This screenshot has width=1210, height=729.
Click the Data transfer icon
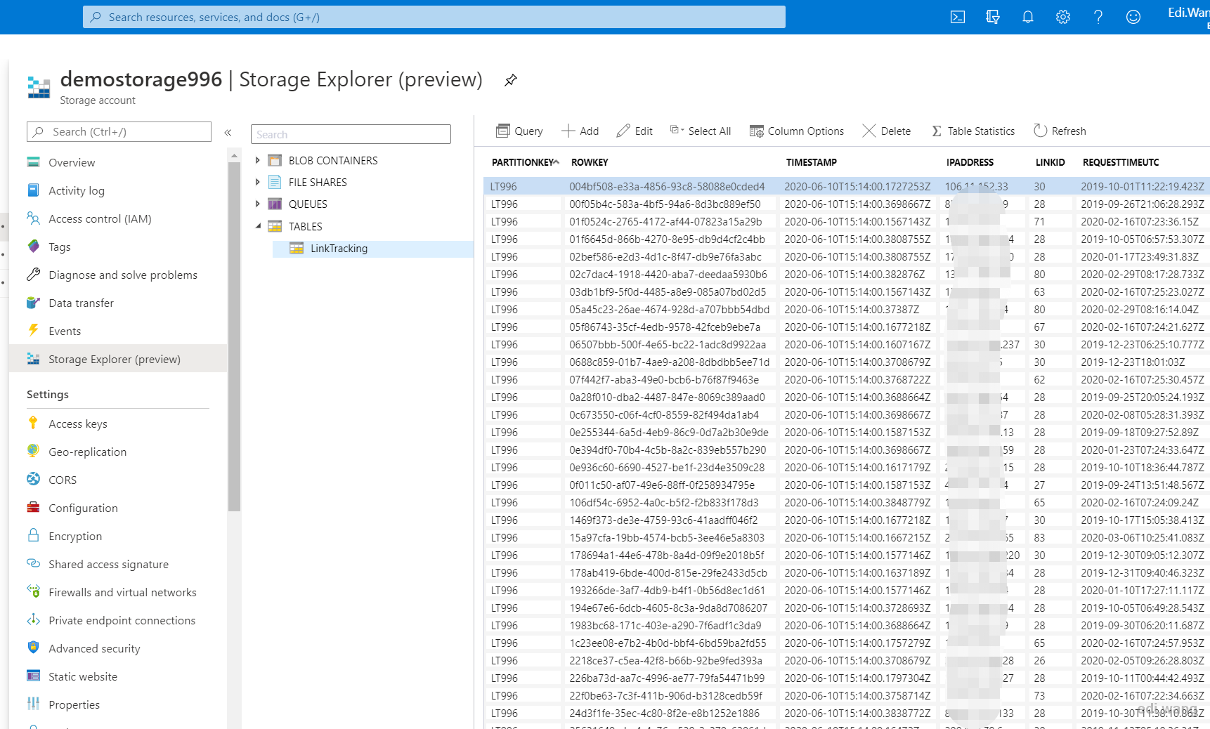(33, 303)
